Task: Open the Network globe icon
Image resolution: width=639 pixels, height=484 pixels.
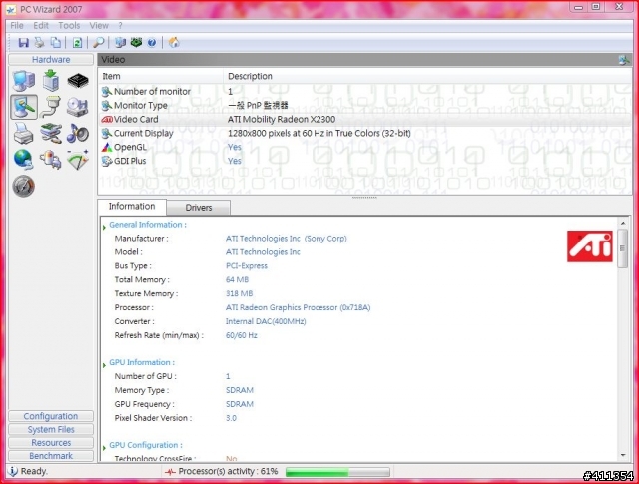Action: pos(24,160)
